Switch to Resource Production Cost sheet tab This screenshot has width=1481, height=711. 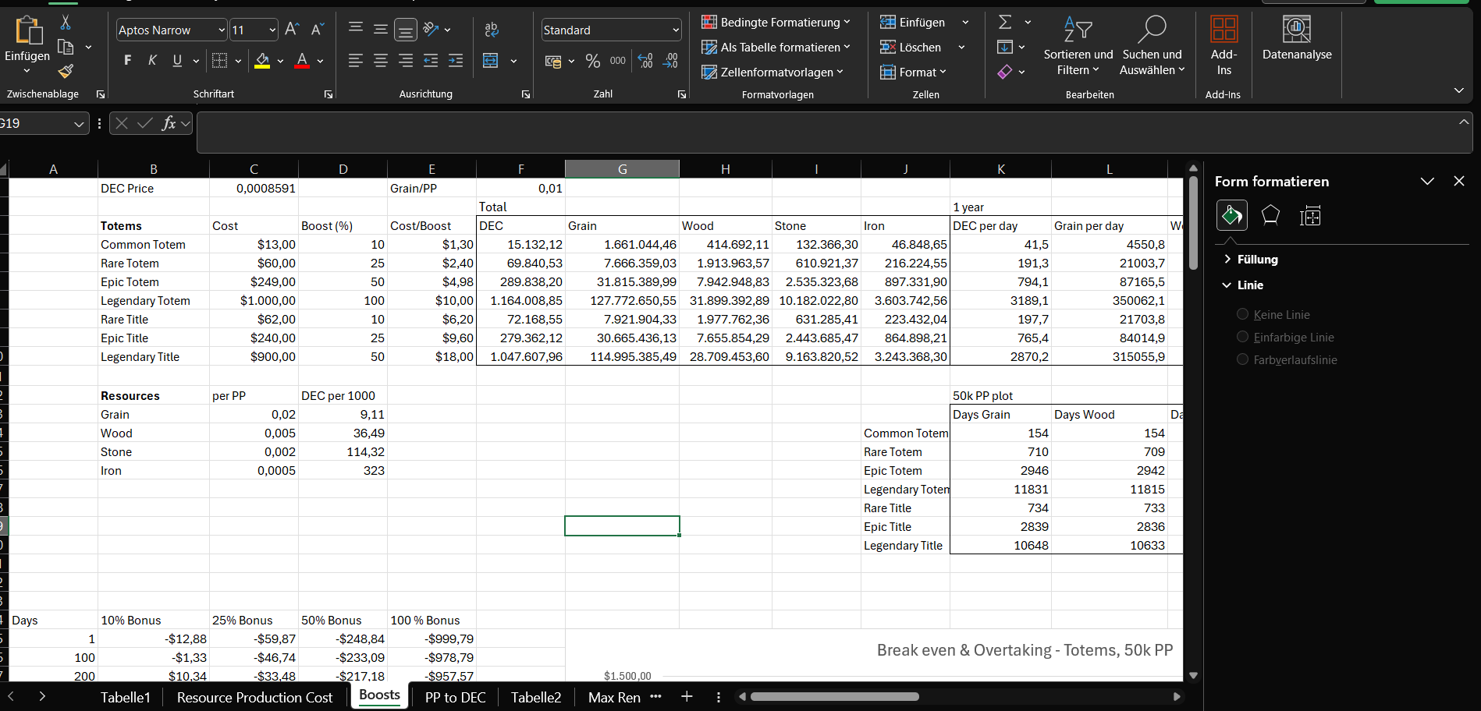click(x=254, y=697)
